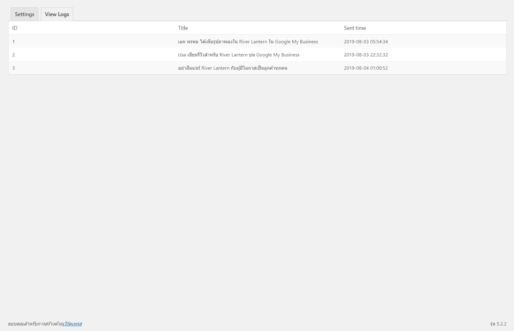
Task: Select the ID 3 cell
Action: tap(13, 68)
